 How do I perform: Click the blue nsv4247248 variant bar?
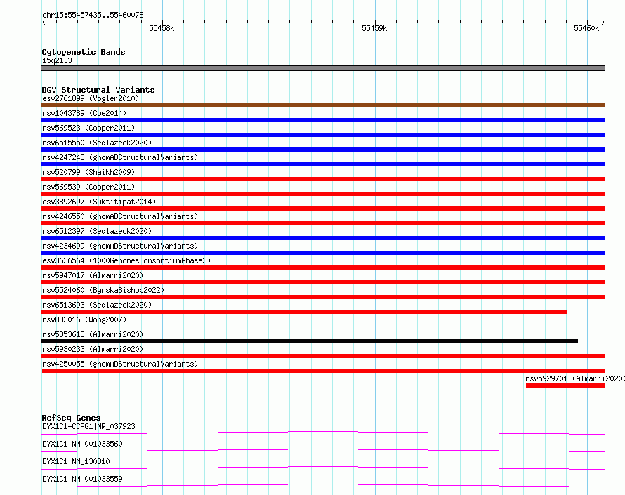[x=323, y=164]
